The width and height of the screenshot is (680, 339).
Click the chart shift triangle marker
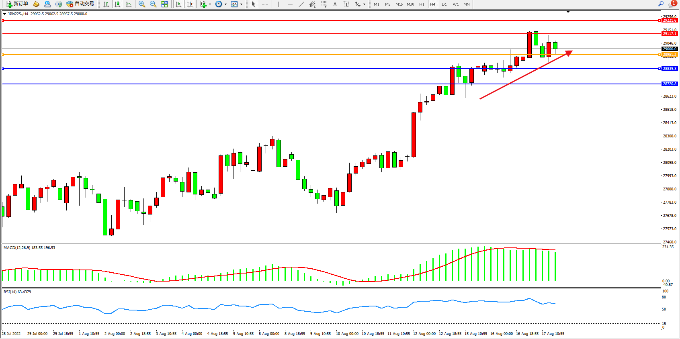tap(568, 12)
